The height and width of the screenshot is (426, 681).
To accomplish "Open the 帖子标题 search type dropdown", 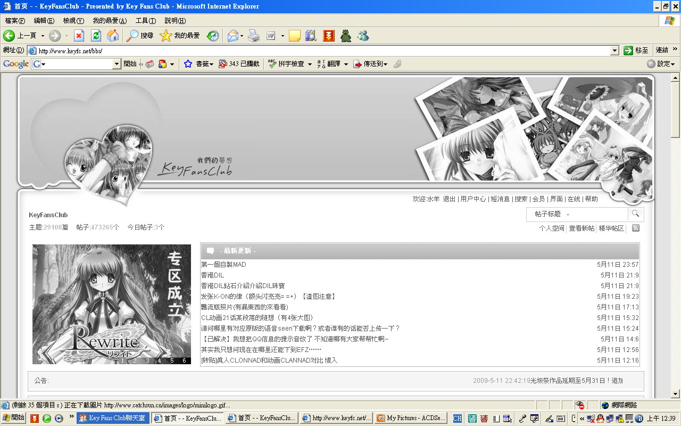I will [x=552, y=214].
